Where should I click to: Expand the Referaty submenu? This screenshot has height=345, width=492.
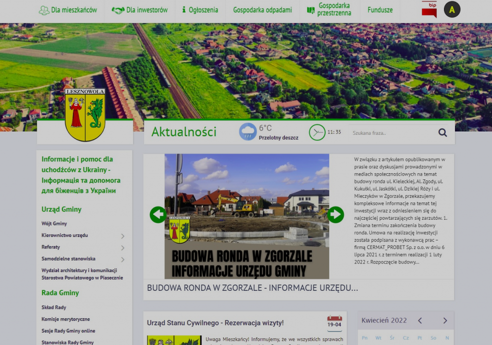pyautogui.click(x=123, y=248)
